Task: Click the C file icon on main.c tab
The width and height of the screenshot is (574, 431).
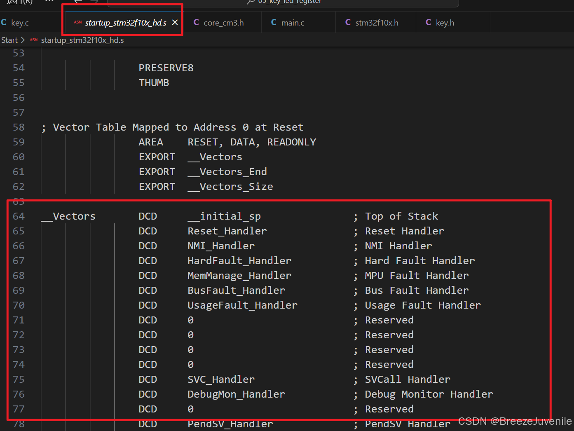Action: pyautogui.click(x=274, y=22)
